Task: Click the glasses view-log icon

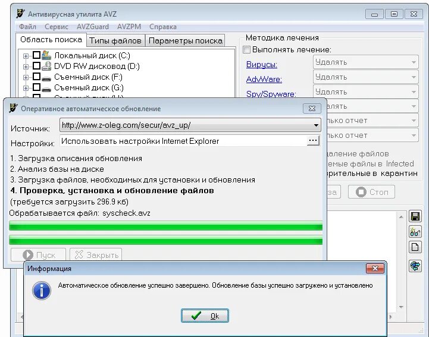Action: (415, 232)
